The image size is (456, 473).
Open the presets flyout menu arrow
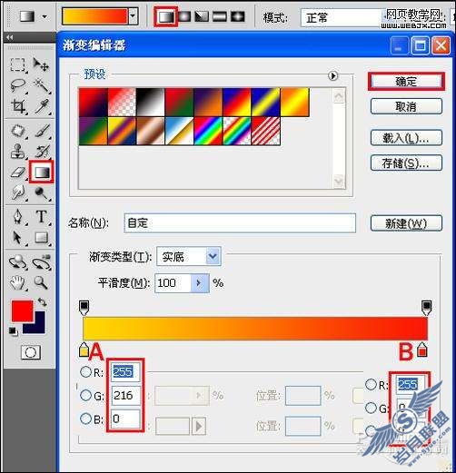tap(333, 75)
